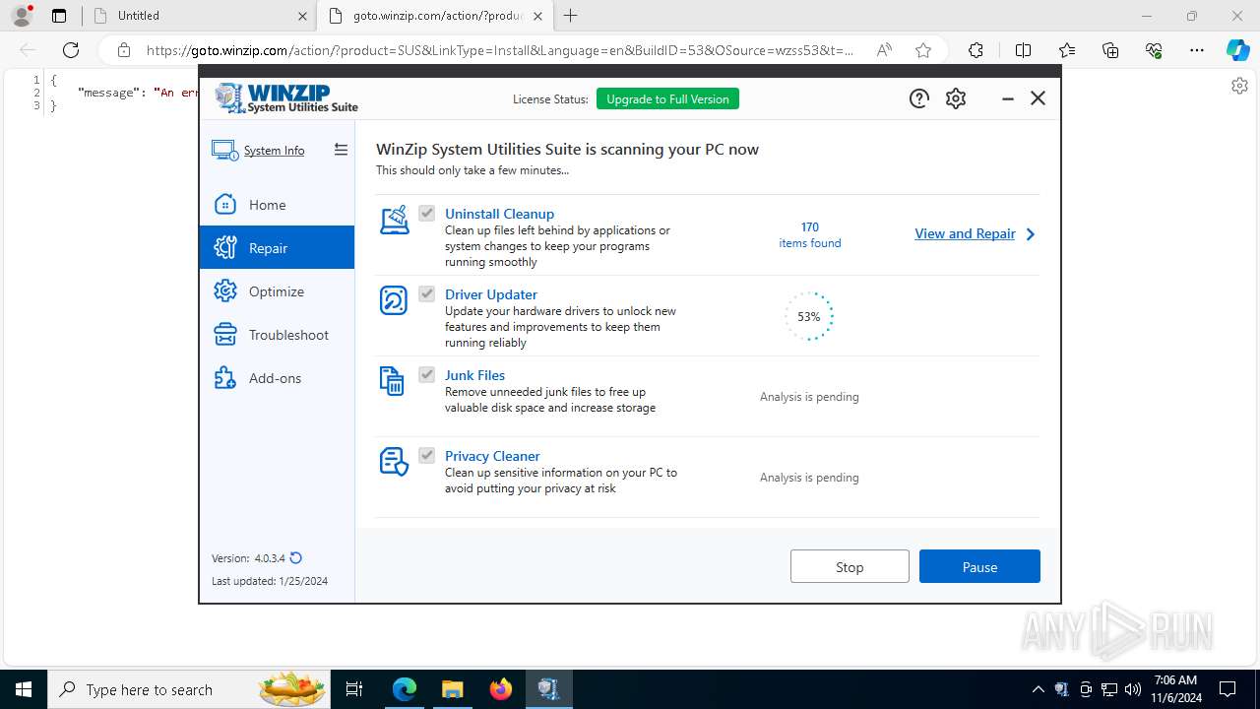Image resolution: width=1260 pixels, height=709 pixels.
Task: Pause the PC scan
Action: pyautogui.click(x=979, y=566)
